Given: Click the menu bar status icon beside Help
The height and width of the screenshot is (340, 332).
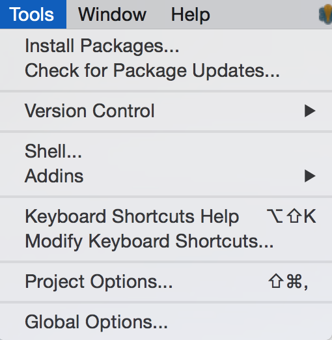Looking at the screenshot, I should coord(325,15).
